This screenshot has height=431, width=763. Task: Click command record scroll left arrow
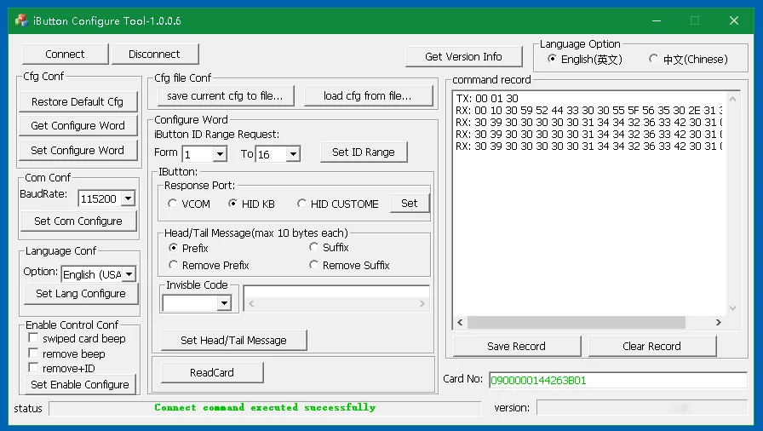[x=461, y=323]
